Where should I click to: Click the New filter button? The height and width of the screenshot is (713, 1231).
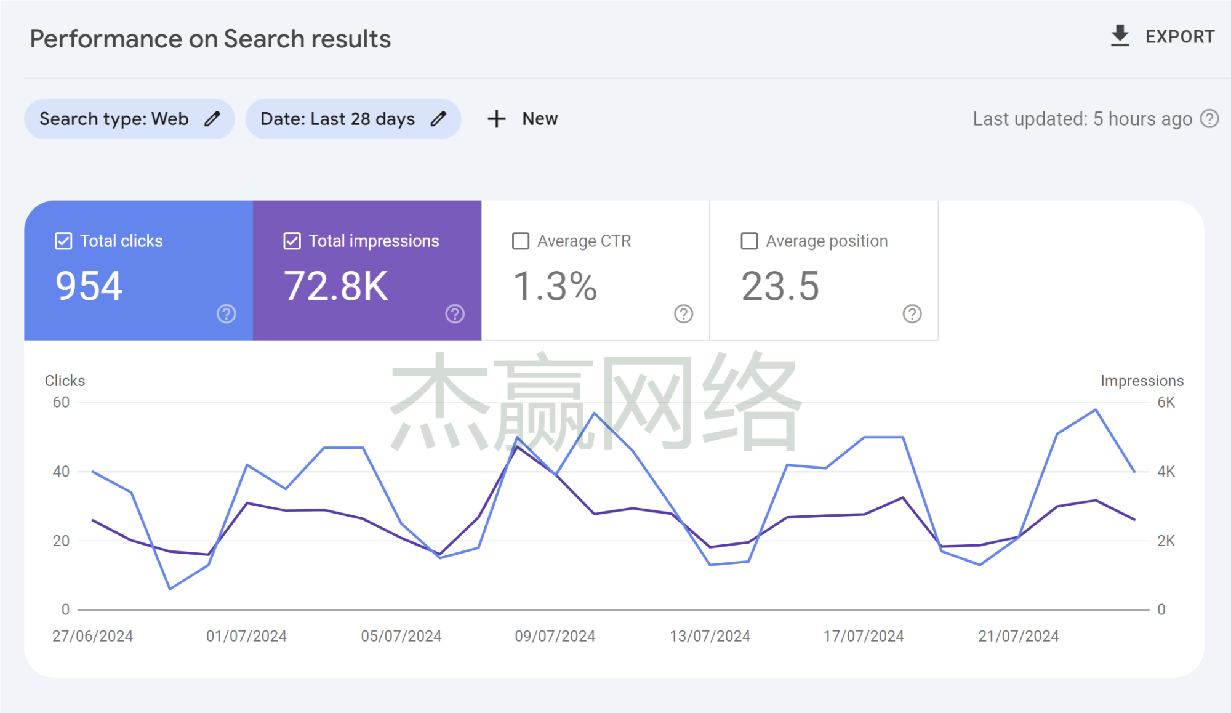click(x=521, y=118)
